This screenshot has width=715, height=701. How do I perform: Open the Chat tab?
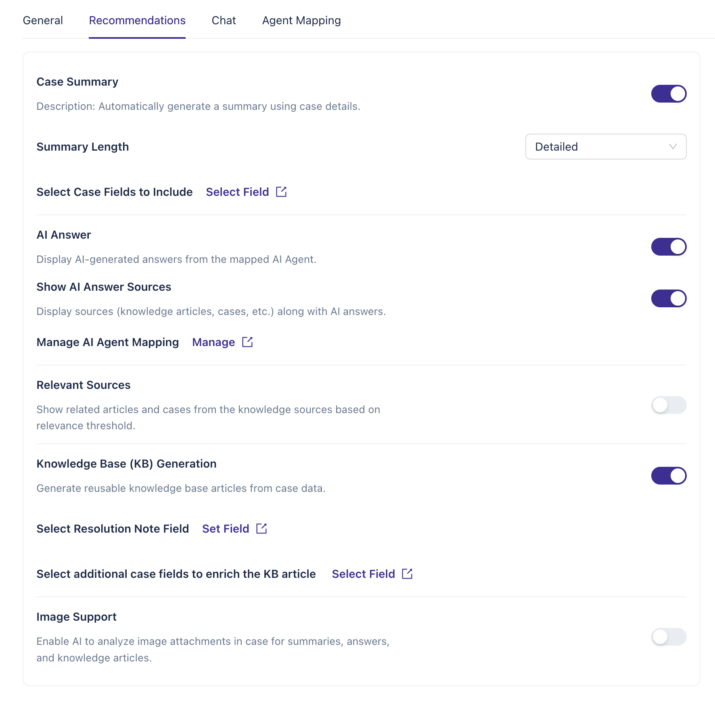tap(224, 20)
